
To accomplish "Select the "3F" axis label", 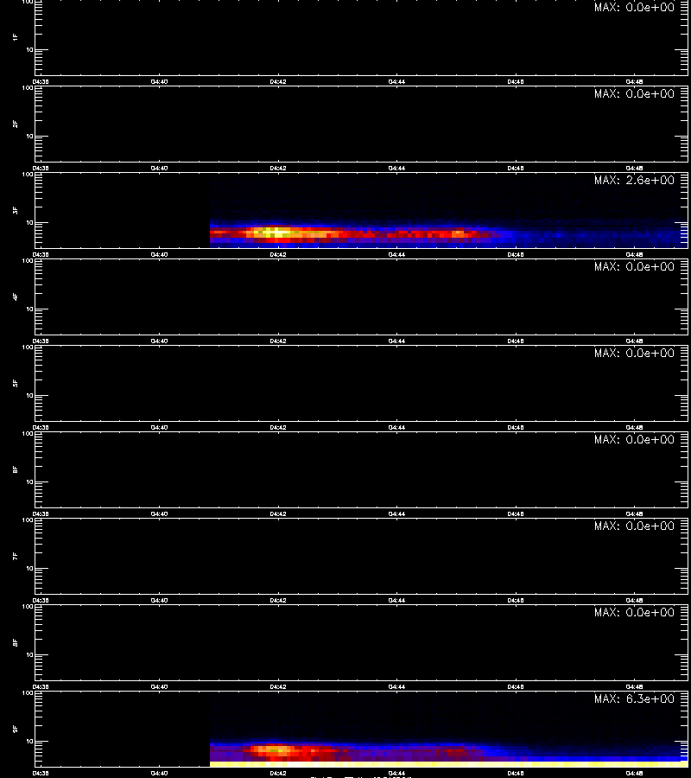I will (16, 210).
